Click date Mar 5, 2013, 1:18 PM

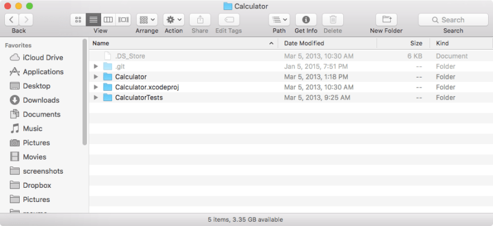(x=316, y=77)
